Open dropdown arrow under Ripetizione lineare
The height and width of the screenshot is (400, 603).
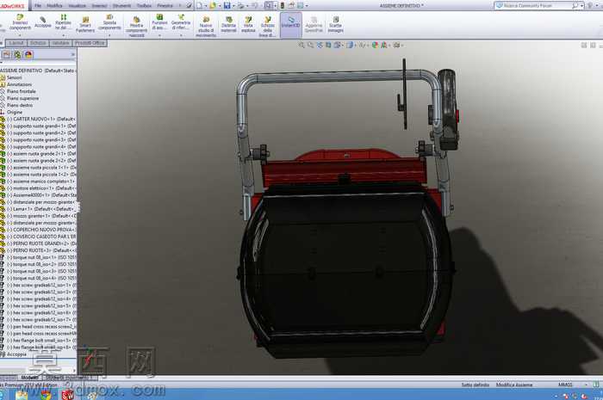(x=63, y=35)
